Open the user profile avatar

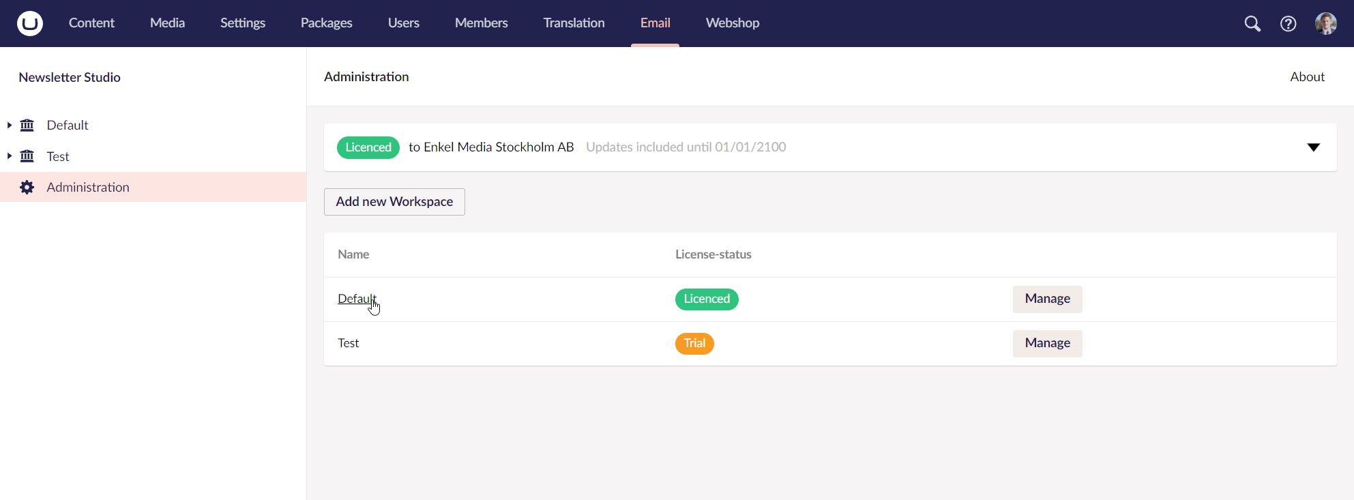tap(1325, 24)
